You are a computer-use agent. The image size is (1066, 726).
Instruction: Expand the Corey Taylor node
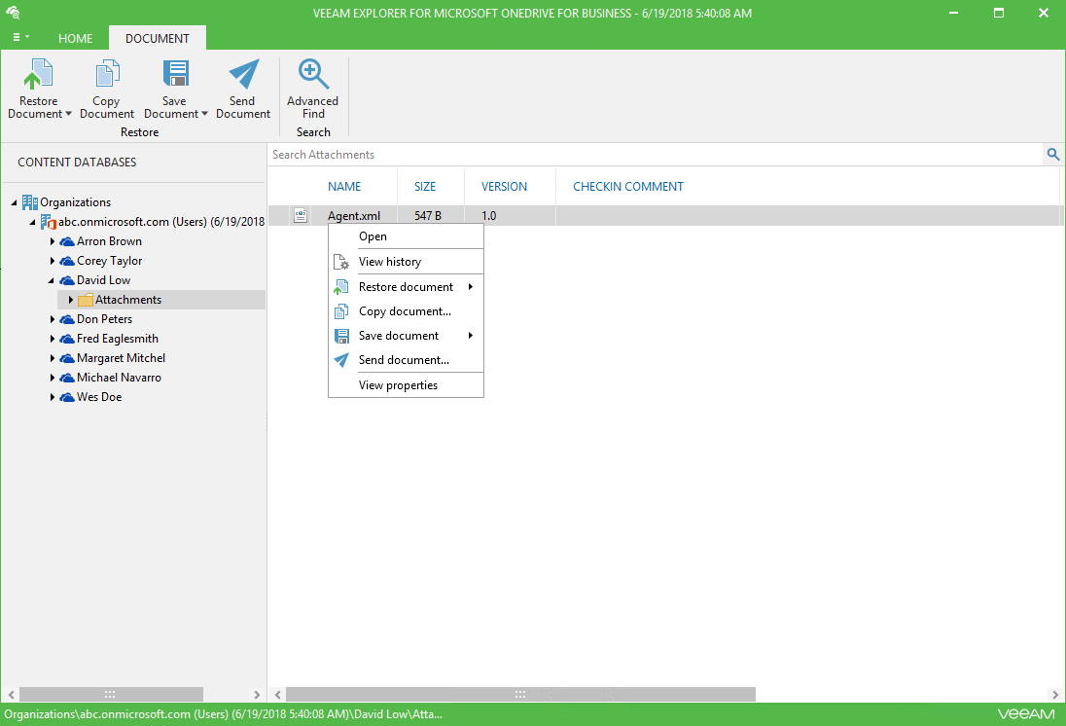[x=53, y=261]
